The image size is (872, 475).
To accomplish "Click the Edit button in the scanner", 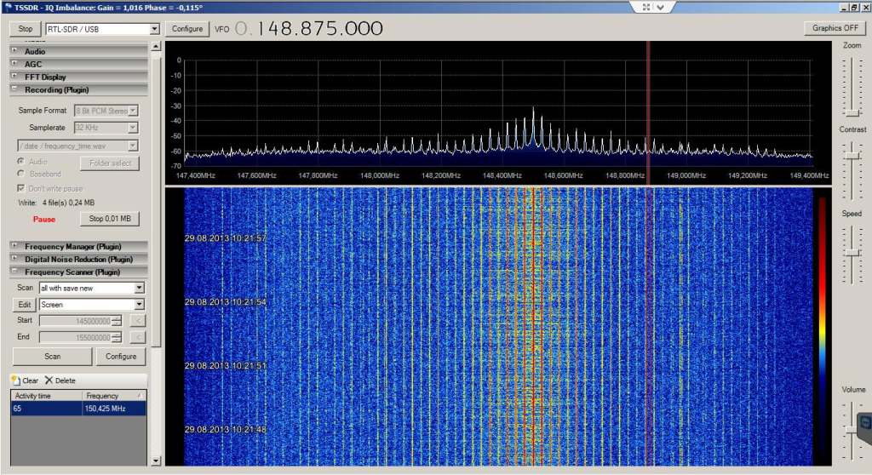I will [25, 305].
